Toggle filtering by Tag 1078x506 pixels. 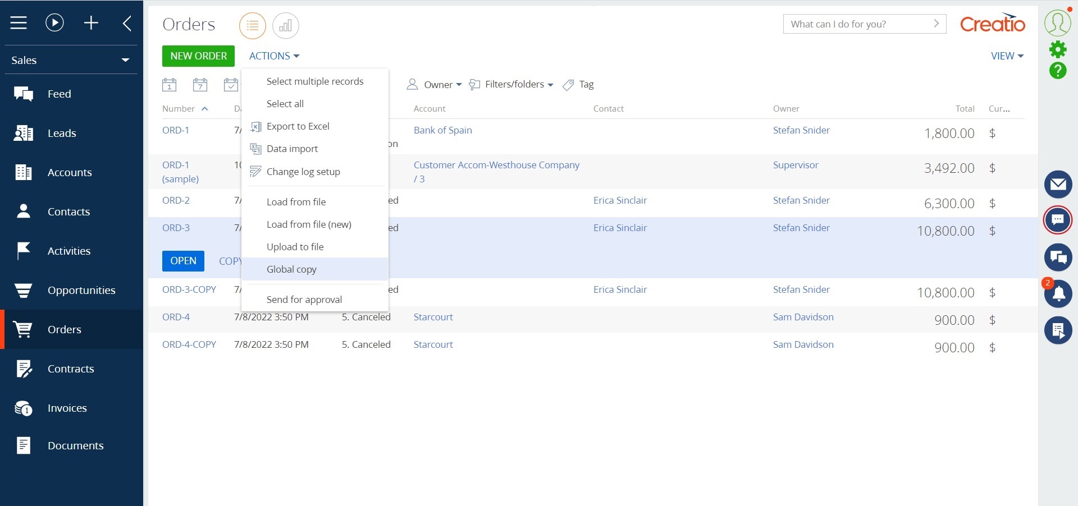pos(579,84)
